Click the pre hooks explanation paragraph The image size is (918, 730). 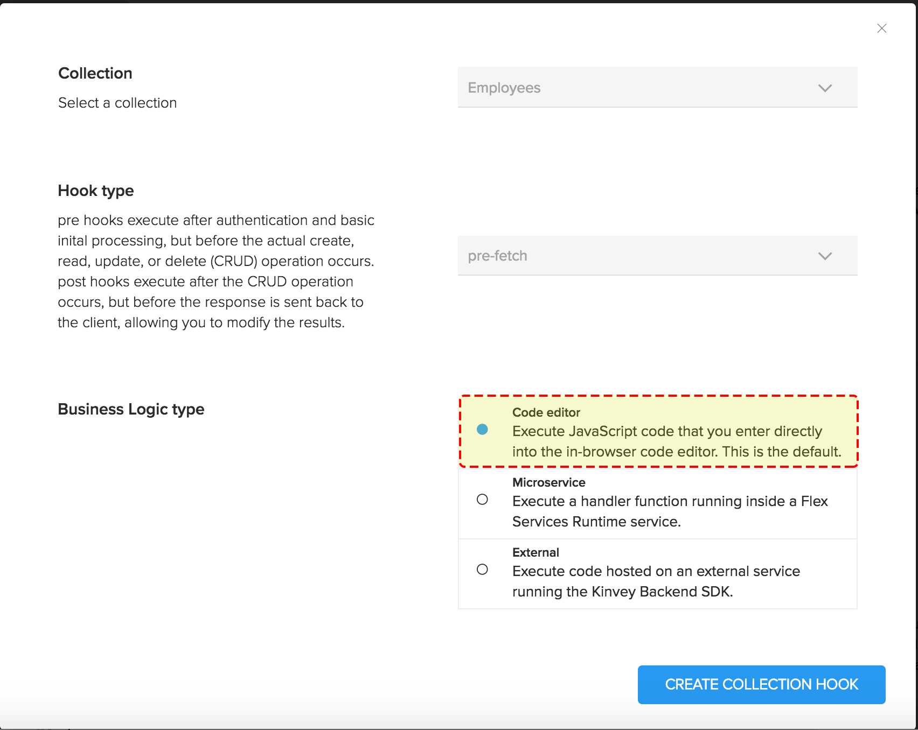(216, 271)
